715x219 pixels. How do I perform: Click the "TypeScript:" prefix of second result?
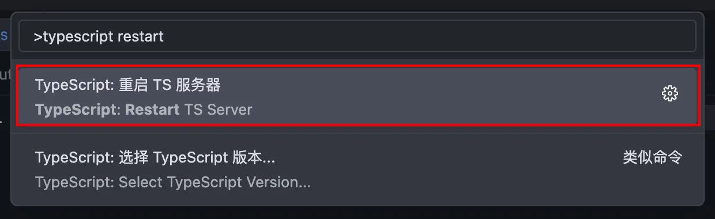[x=75, y=157]
